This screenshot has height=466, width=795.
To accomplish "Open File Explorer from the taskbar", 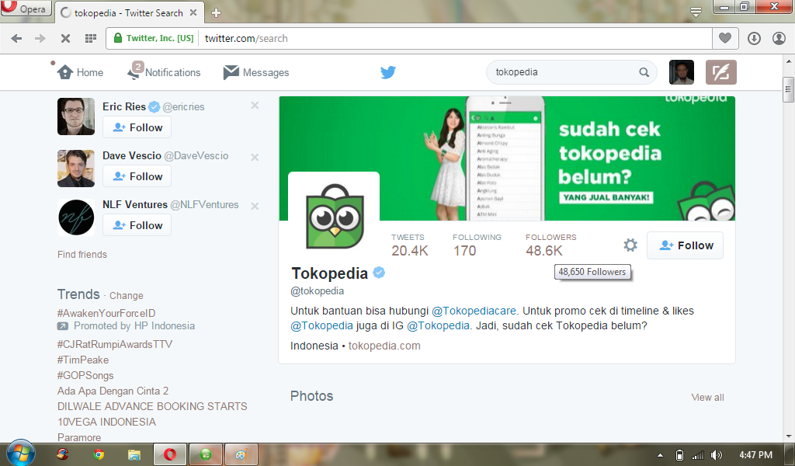I will point(134,454).
